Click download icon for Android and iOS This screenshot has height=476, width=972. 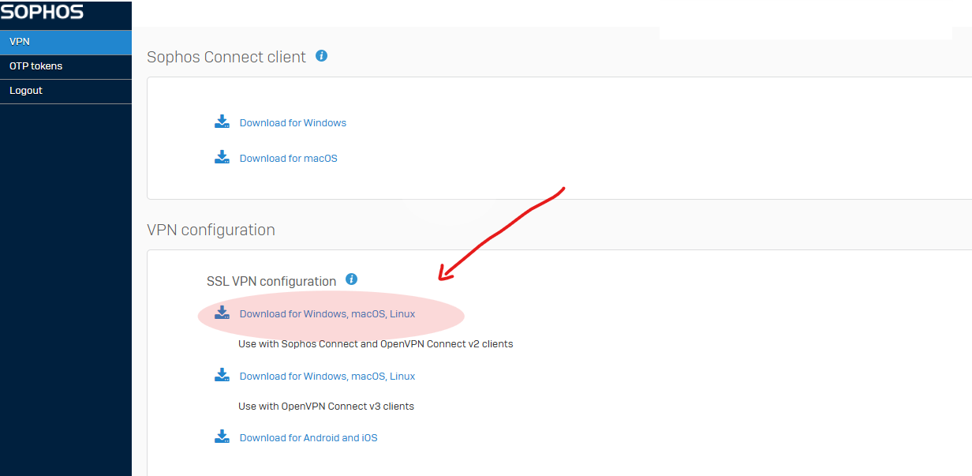tap(222, 437)
